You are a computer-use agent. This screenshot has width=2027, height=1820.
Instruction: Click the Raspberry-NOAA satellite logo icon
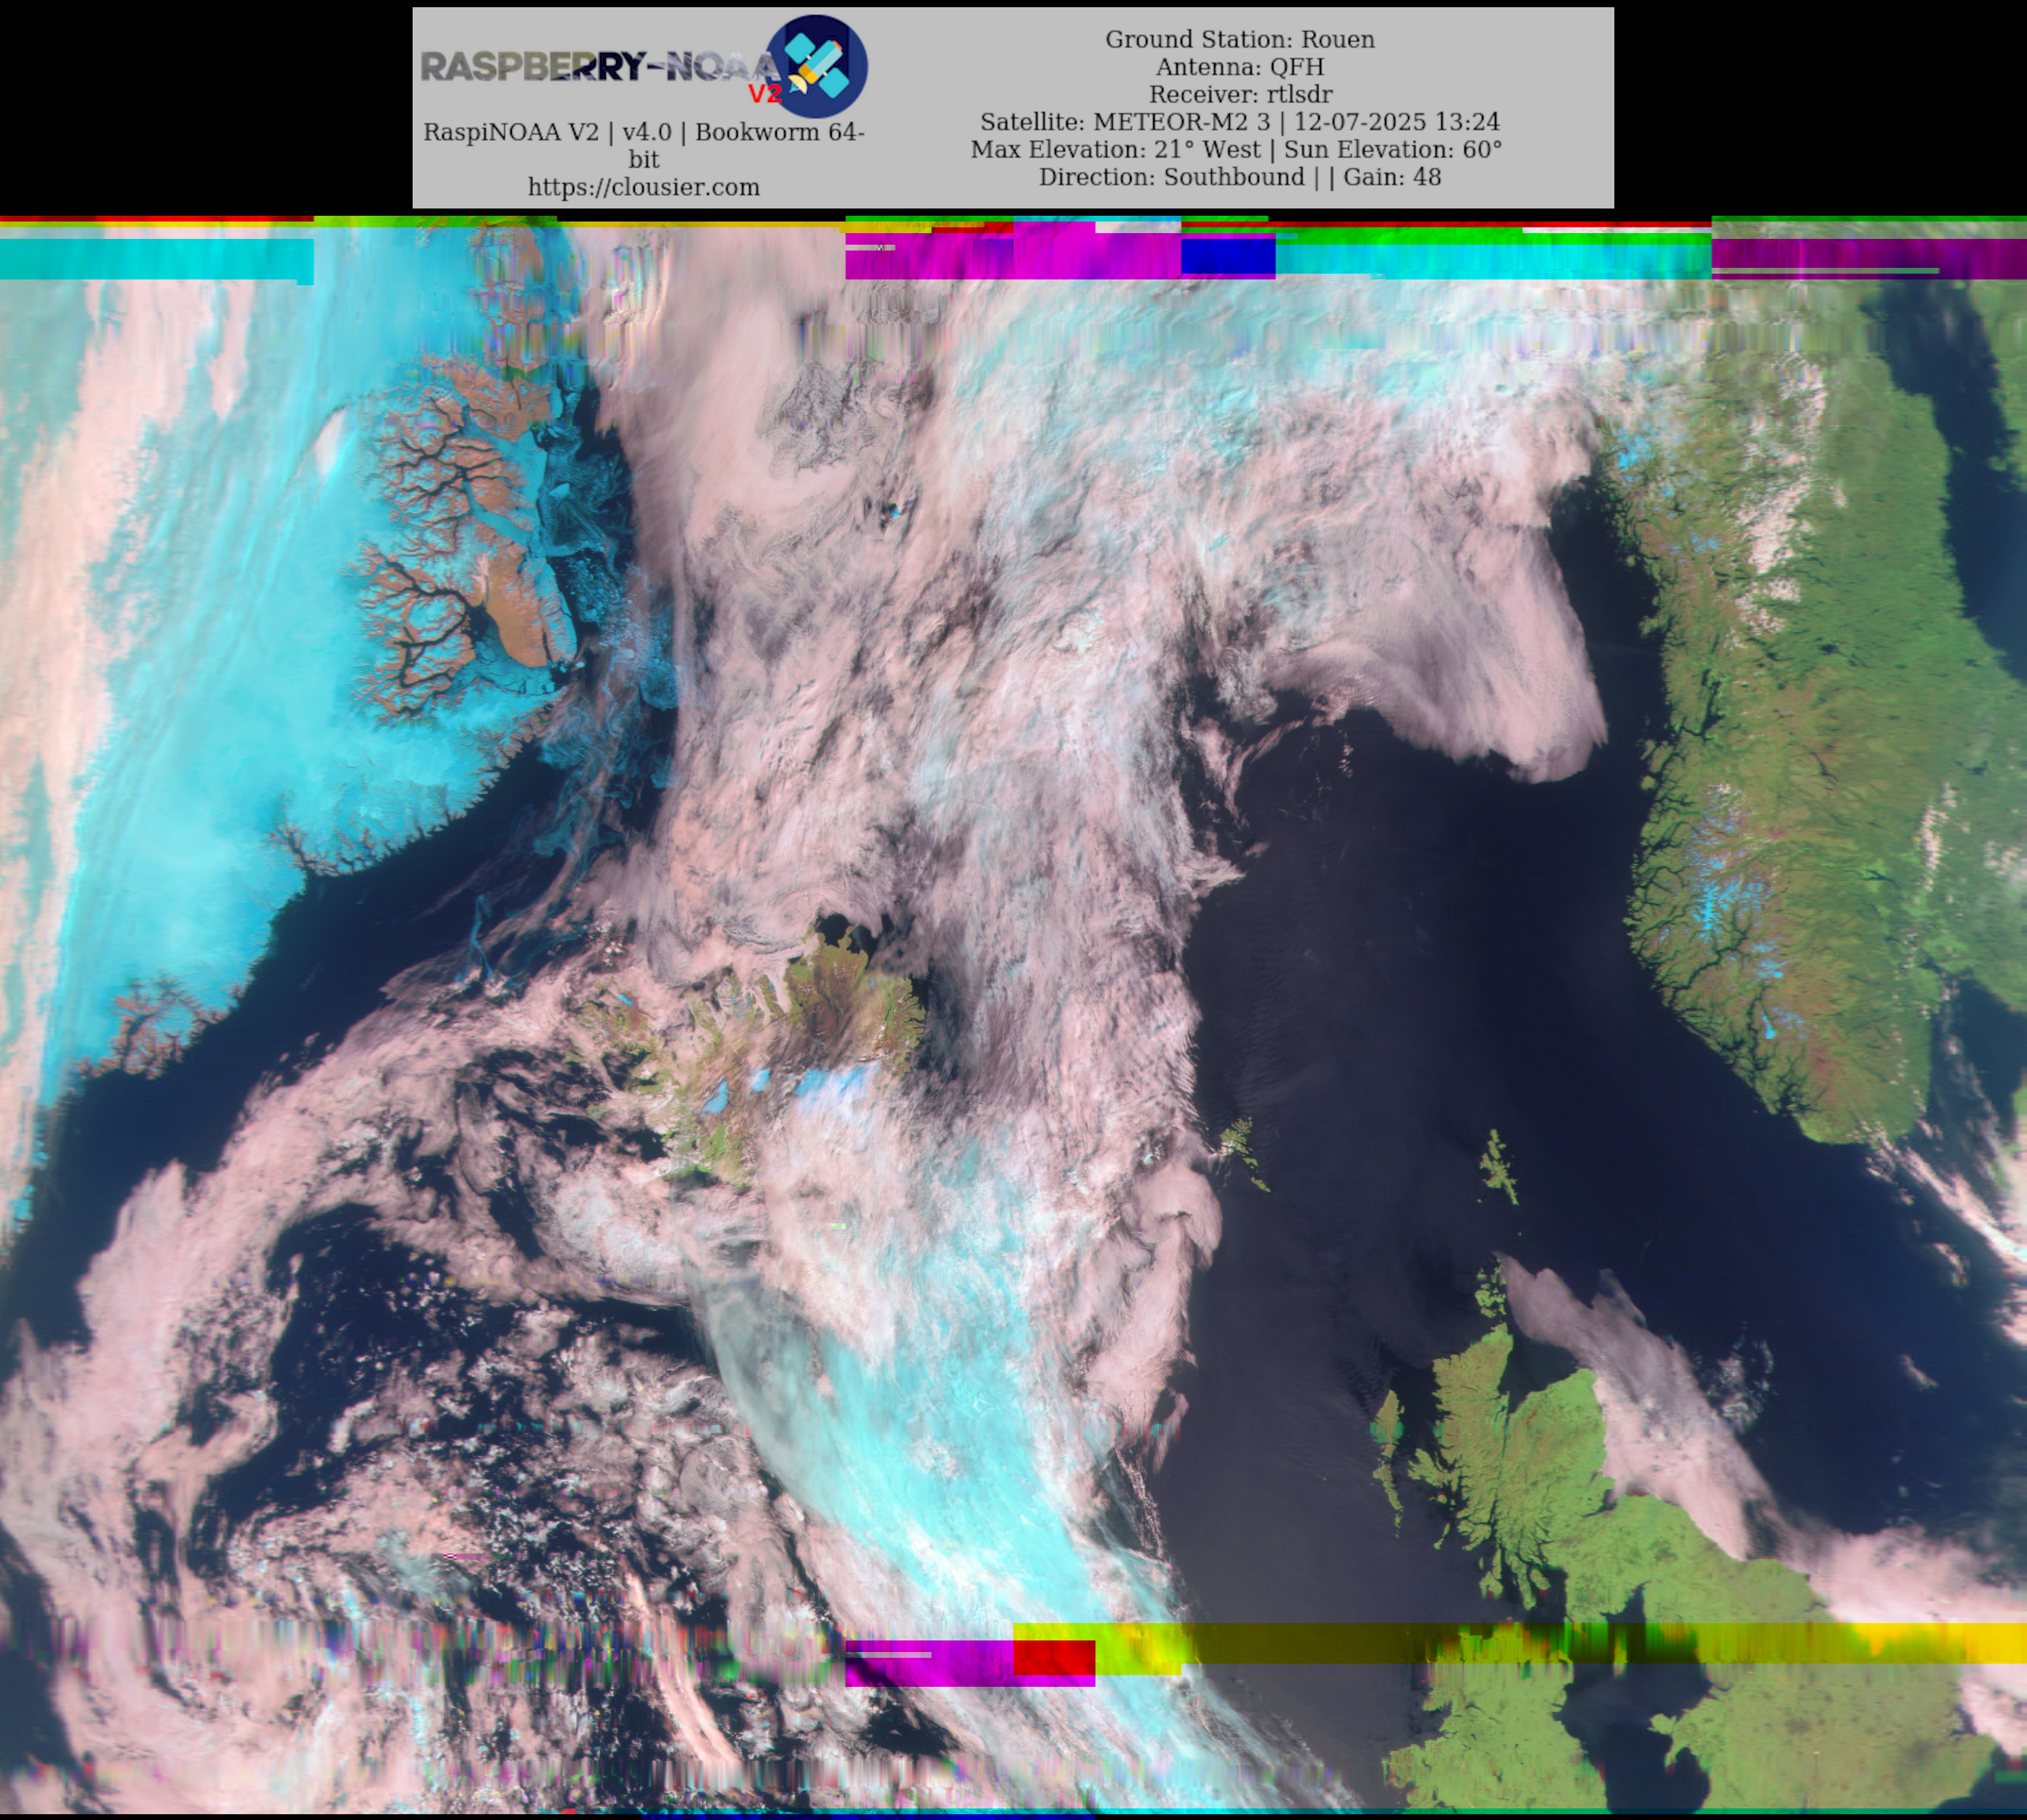click(817, 66)
